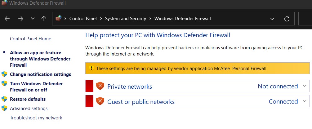The width and height of the screenshot is (312, 129).
Task: Click the refresh icon in address bar
Action: 287,19
